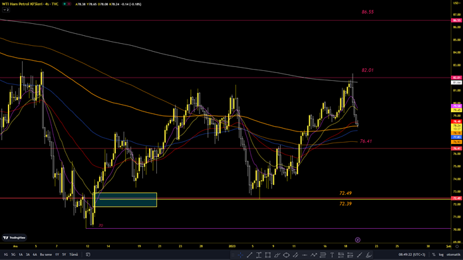Viewport: 463px width, 260px height.
Task: Click the go-to-date calendar icon
Action: [x=88, y=255]
